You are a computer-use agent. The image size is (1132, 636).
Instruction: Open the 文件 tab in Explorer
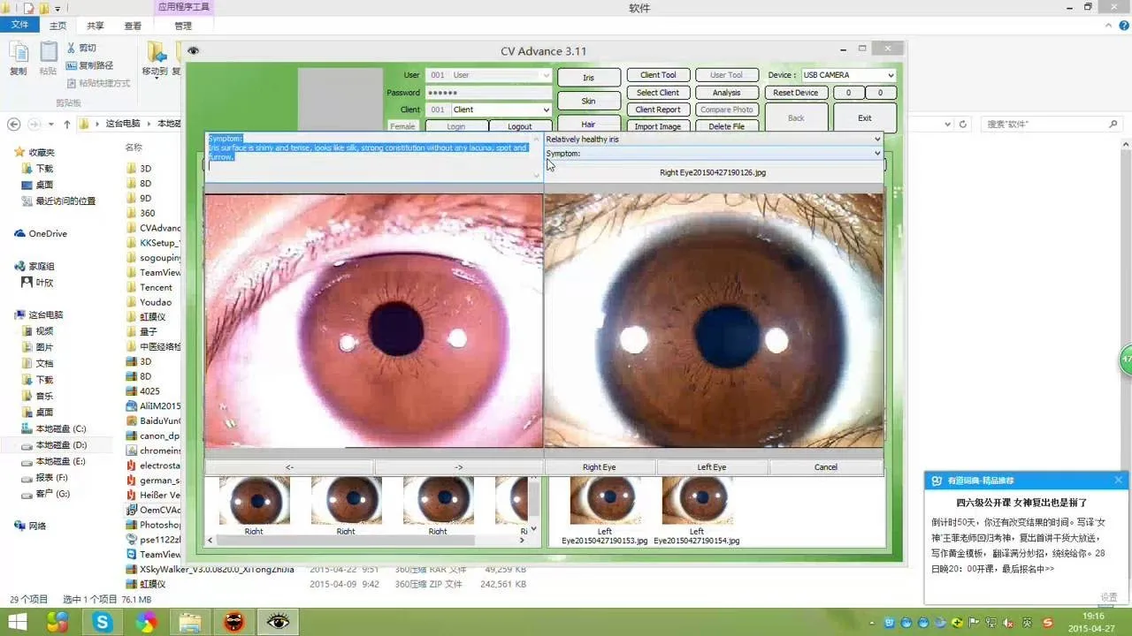(19, 26)
